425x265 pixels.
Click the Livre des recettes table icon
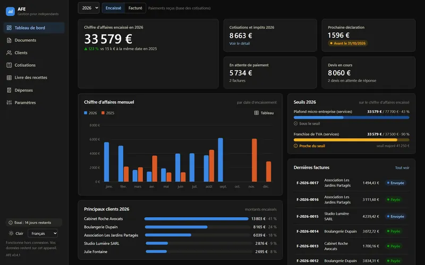pyautogui.click(x=9, y=77)
